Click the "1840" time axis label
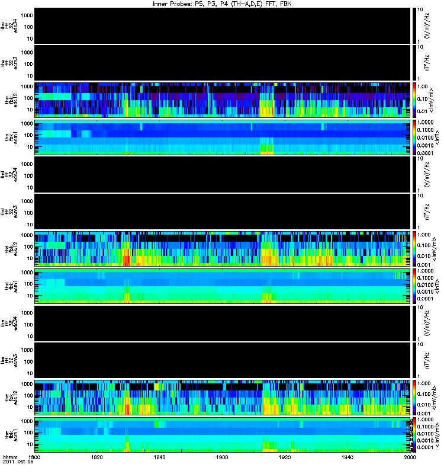Screen dimensions: 444x474 coord(159,457)
